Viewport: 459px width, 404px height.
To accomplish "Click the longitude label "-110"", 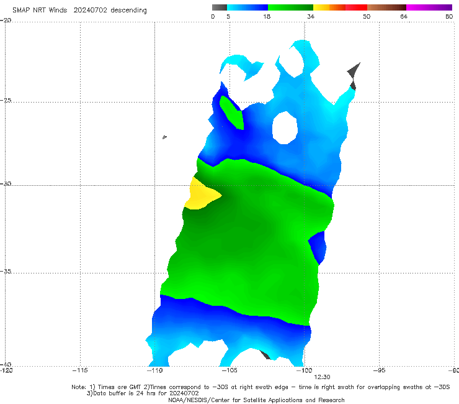I will [x=154, y=370].
